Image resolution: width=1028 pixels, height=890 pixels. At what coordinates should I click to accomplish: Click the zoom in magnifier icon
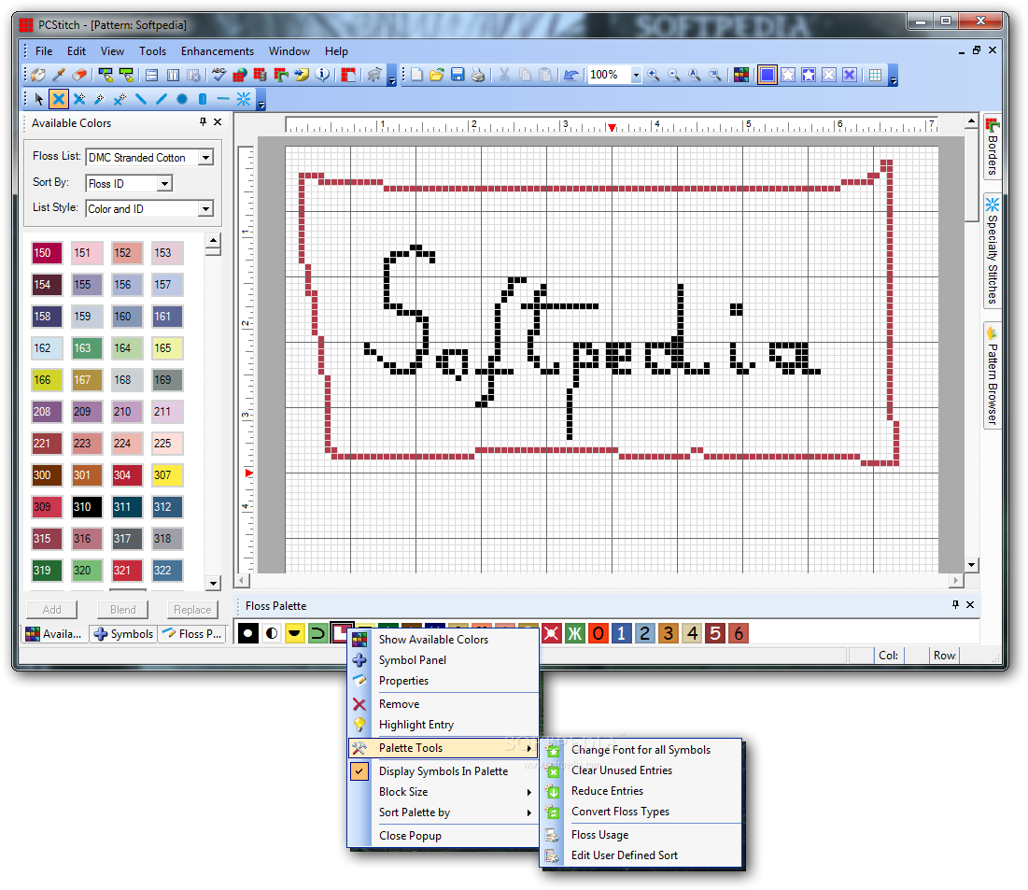(x=654, y=75)
